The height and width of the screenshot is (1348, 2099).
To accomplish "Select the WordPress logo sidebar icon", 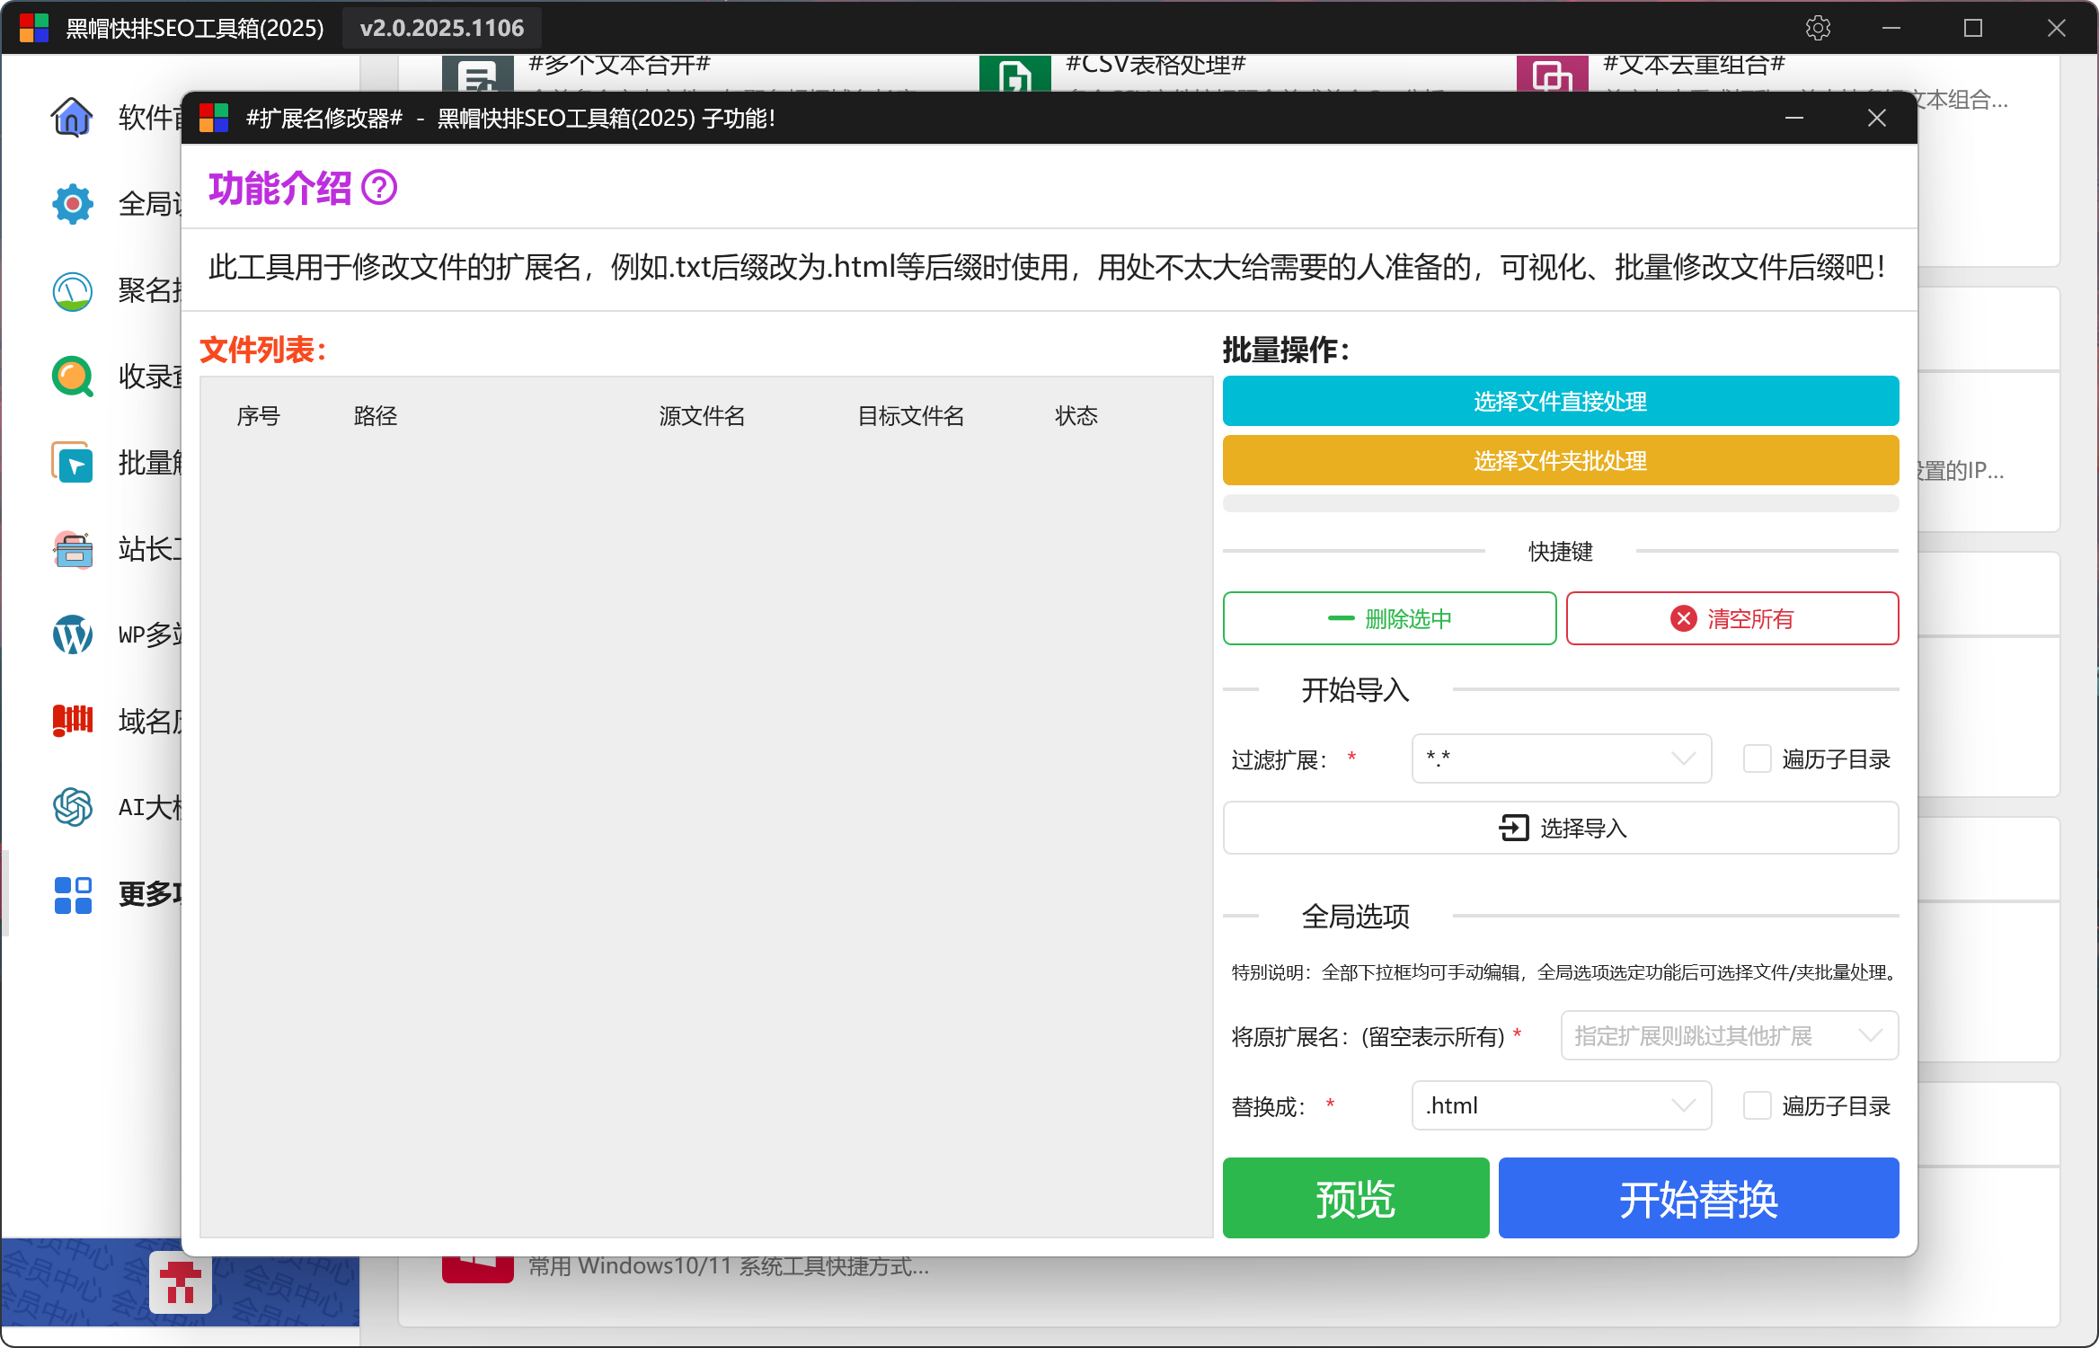I will (72, 634).
